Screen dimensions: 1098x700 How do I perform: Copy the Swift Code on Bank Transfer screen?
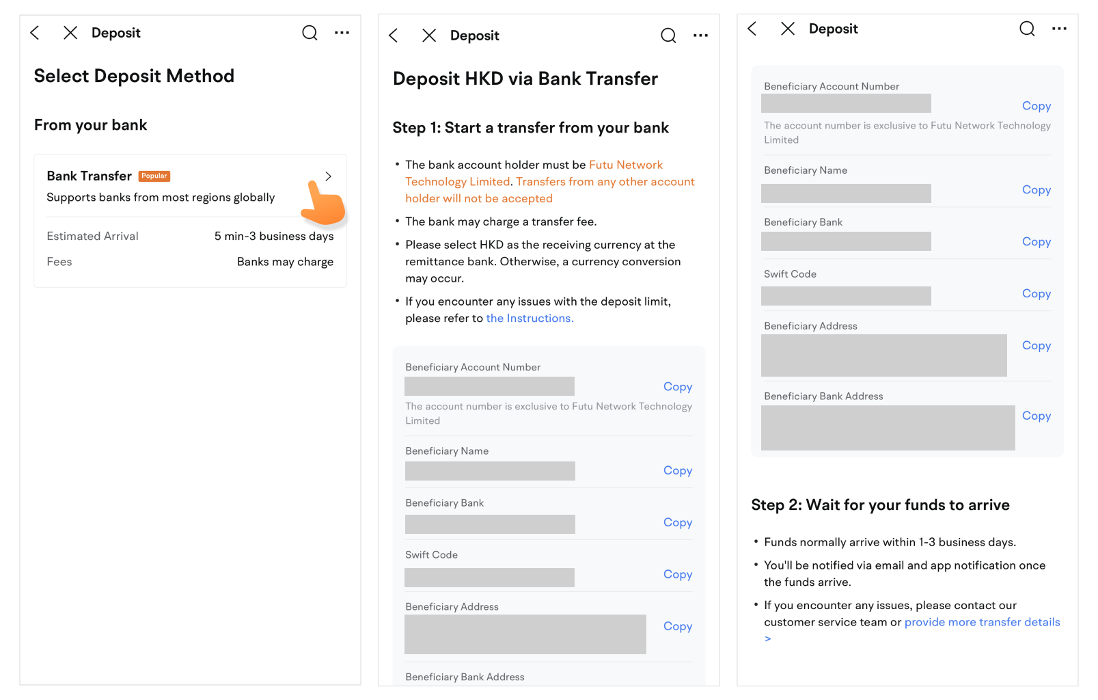pos(677,574)
